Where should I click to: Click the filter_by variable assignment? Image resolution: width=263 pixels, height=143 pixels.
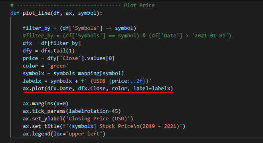point(79,28)
